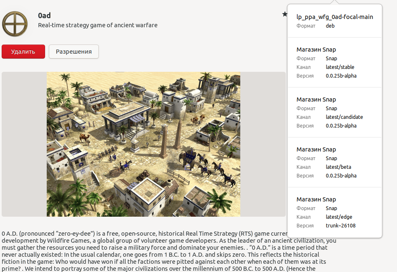Screen dimensions: 397x272
Task: Click the 0ad application title
Action: [x=44, y=16]
